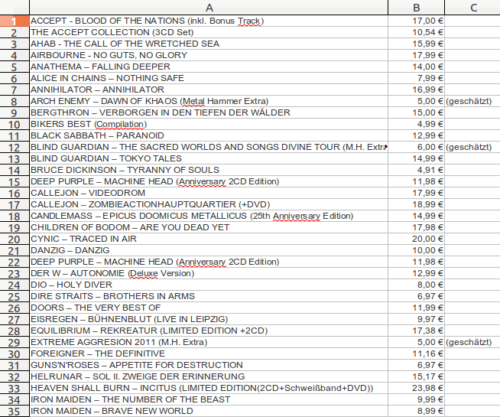The height and width of the screenshot is (417, 500).
Task: Click CHILDREN OF BODOM – ARE YOU DEAD YET
Action: [209, 228]
